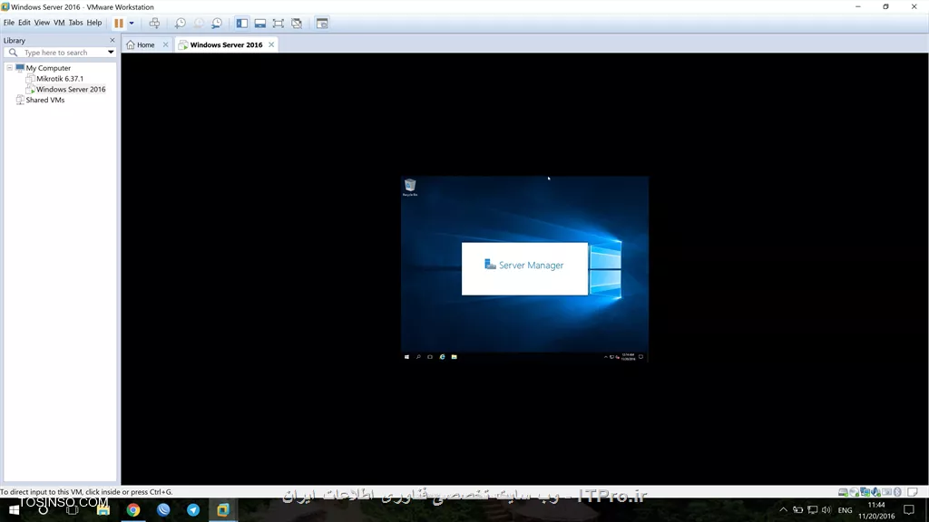Click the CD/DVD device status icon
This screenshot has height=522, width=929.
point(854,492)
